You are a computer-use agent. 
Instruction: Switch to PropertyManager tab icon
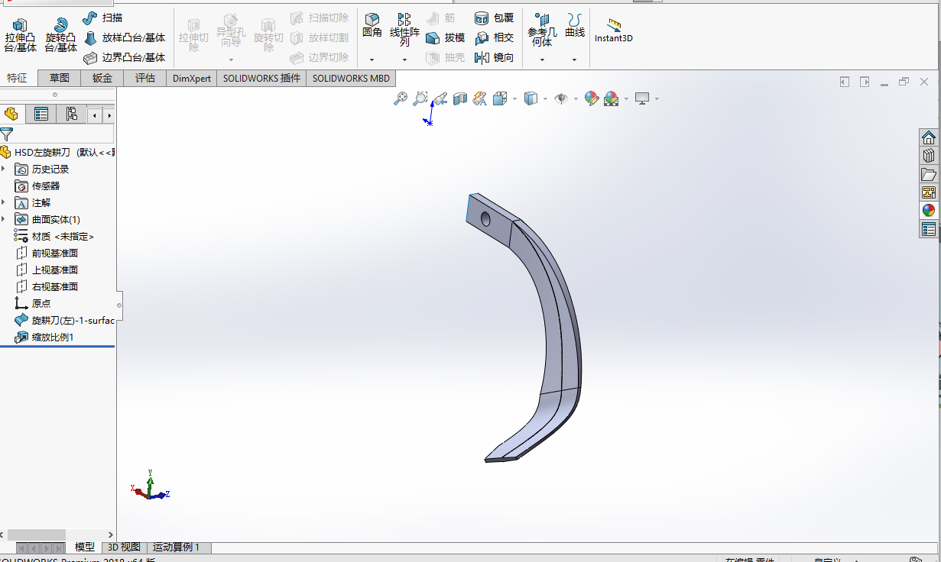coord(41,115)
